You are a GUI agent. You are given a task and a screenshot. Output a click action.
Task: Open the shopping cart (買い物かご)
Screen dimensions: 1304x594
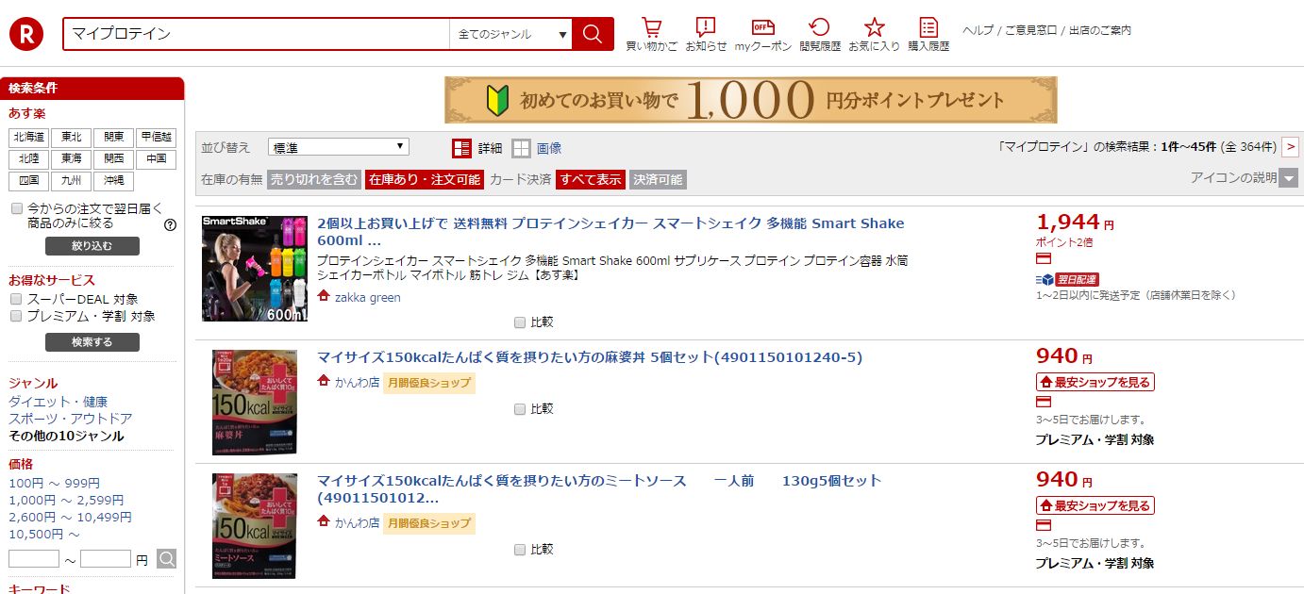[x=652, y=34]
